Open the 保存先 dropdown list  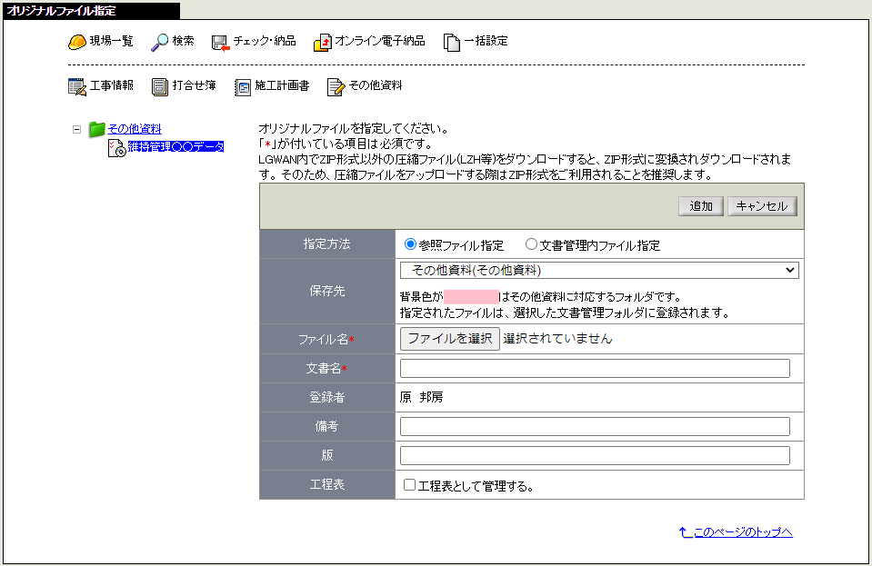pos(599,271)
